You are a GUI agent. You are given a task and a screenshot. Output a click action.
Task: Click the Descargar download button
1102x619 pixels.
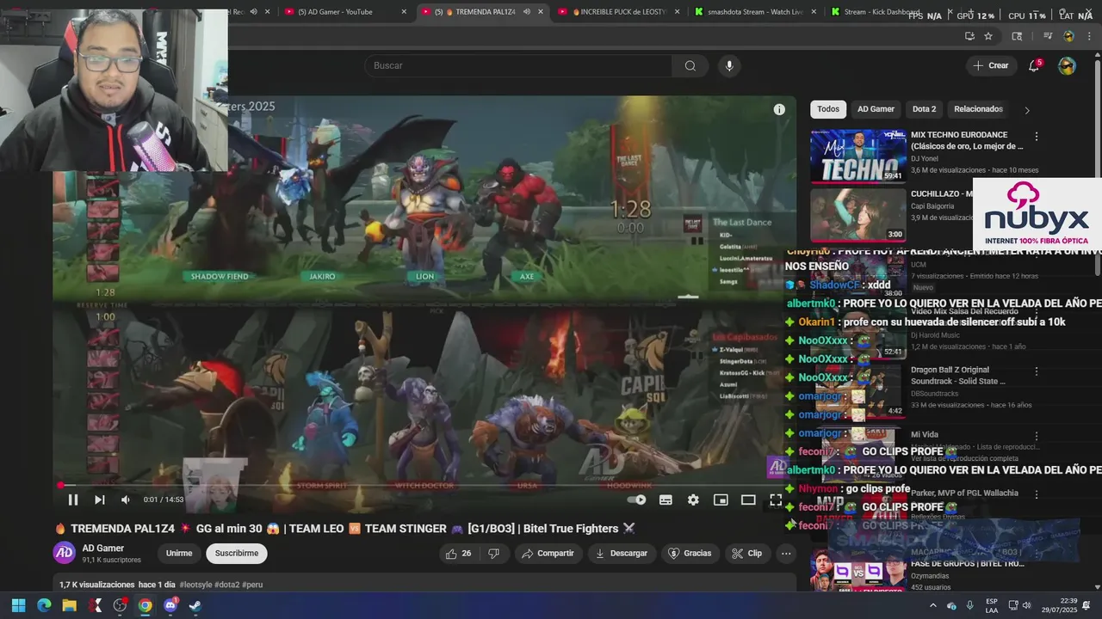pyautogui.click(x=622, y=553)
